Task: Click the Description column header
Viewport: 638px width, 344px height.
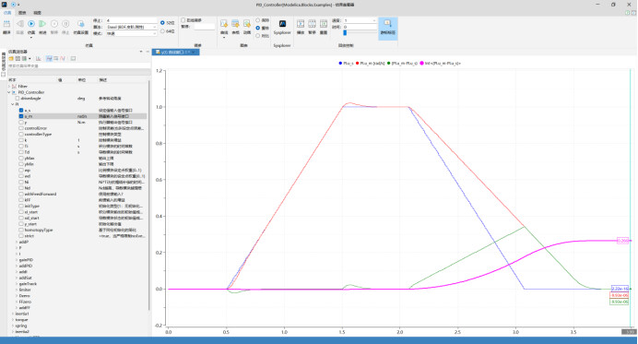Action: 103,80
